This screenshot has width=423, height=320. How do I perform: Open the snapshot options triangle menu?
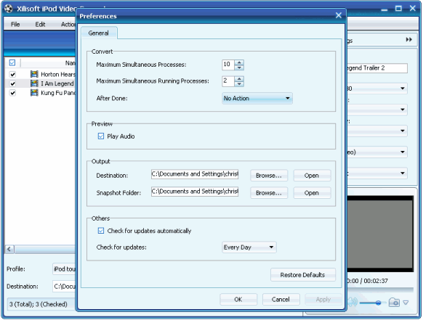click(406, 303)
